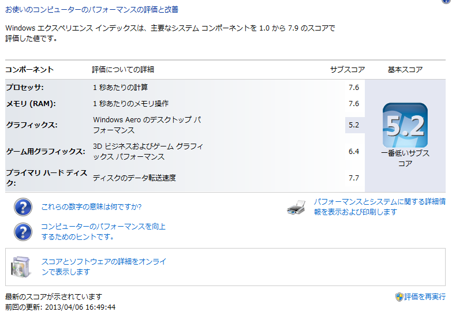Screen dimensions: 452x312
Task: Select the プロセッサ row label
Action: [25, 87]
